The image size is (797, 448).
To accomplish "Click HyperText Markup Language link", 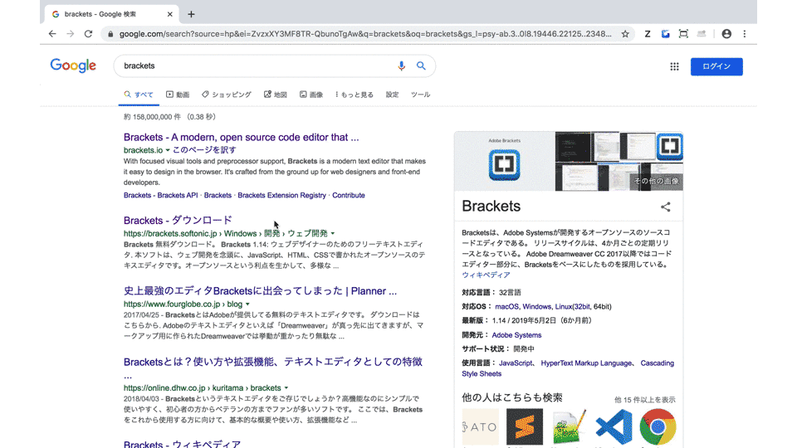I will coord(586,363).
